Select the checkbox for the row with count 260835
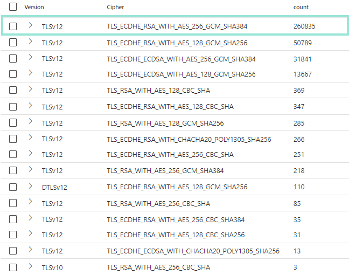This screenshot has width=349, height=275. pyautogui.click(x=13, y=26)
